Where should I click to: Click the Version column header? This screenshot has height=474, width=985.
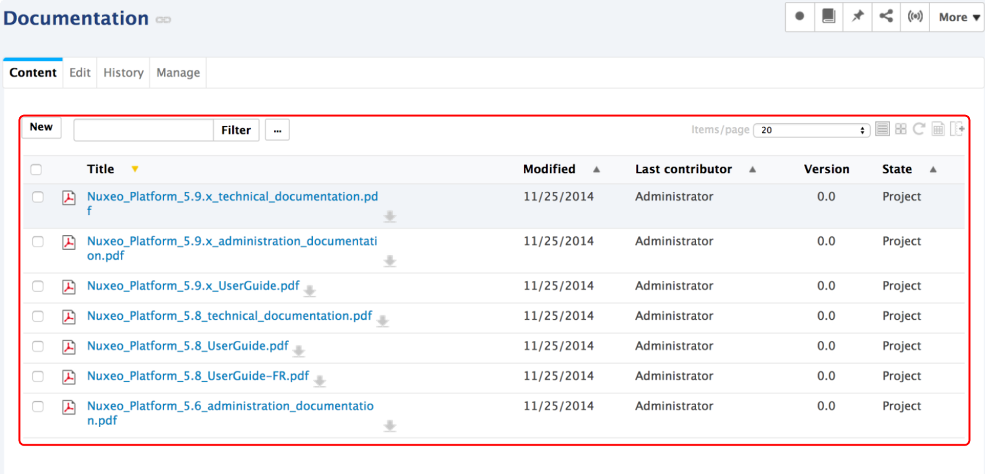tap(827, 169)
